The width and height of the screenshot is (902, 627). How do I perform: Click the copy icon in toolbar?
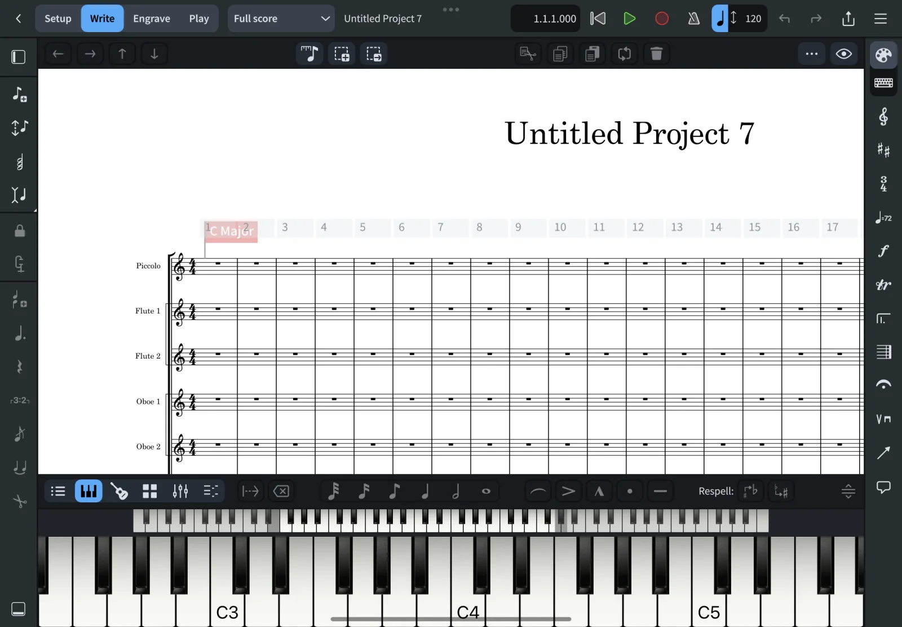tap(560, 54)
